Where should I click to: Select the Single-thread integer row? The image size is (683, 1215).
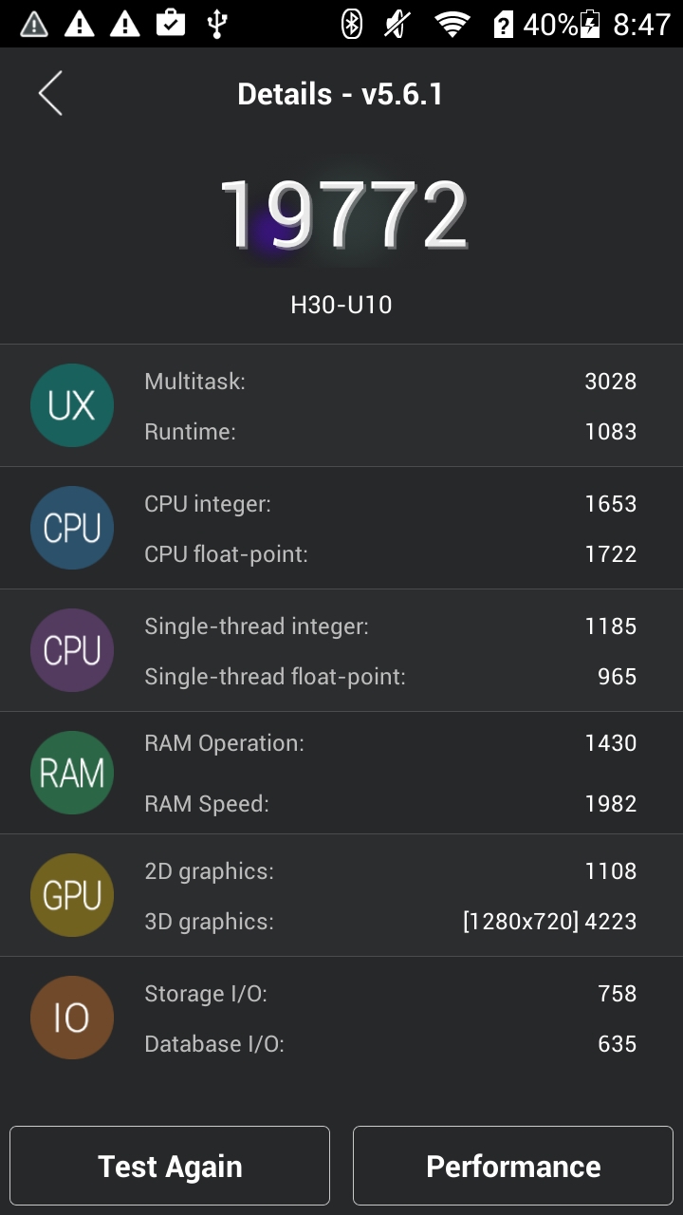tap(390, 626)
